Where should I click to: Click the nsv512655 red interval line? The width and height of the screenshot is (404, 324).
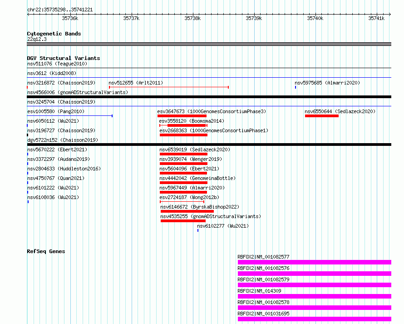pyautogui.click(x=169, y=87)
